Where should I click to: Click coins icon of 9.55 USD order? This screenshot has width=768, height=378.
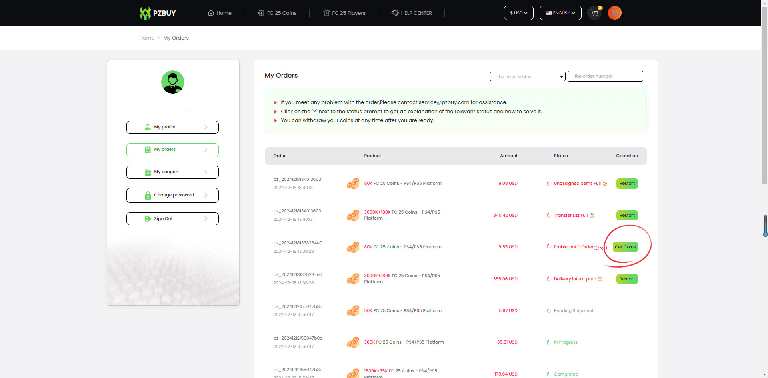(353, 247)
